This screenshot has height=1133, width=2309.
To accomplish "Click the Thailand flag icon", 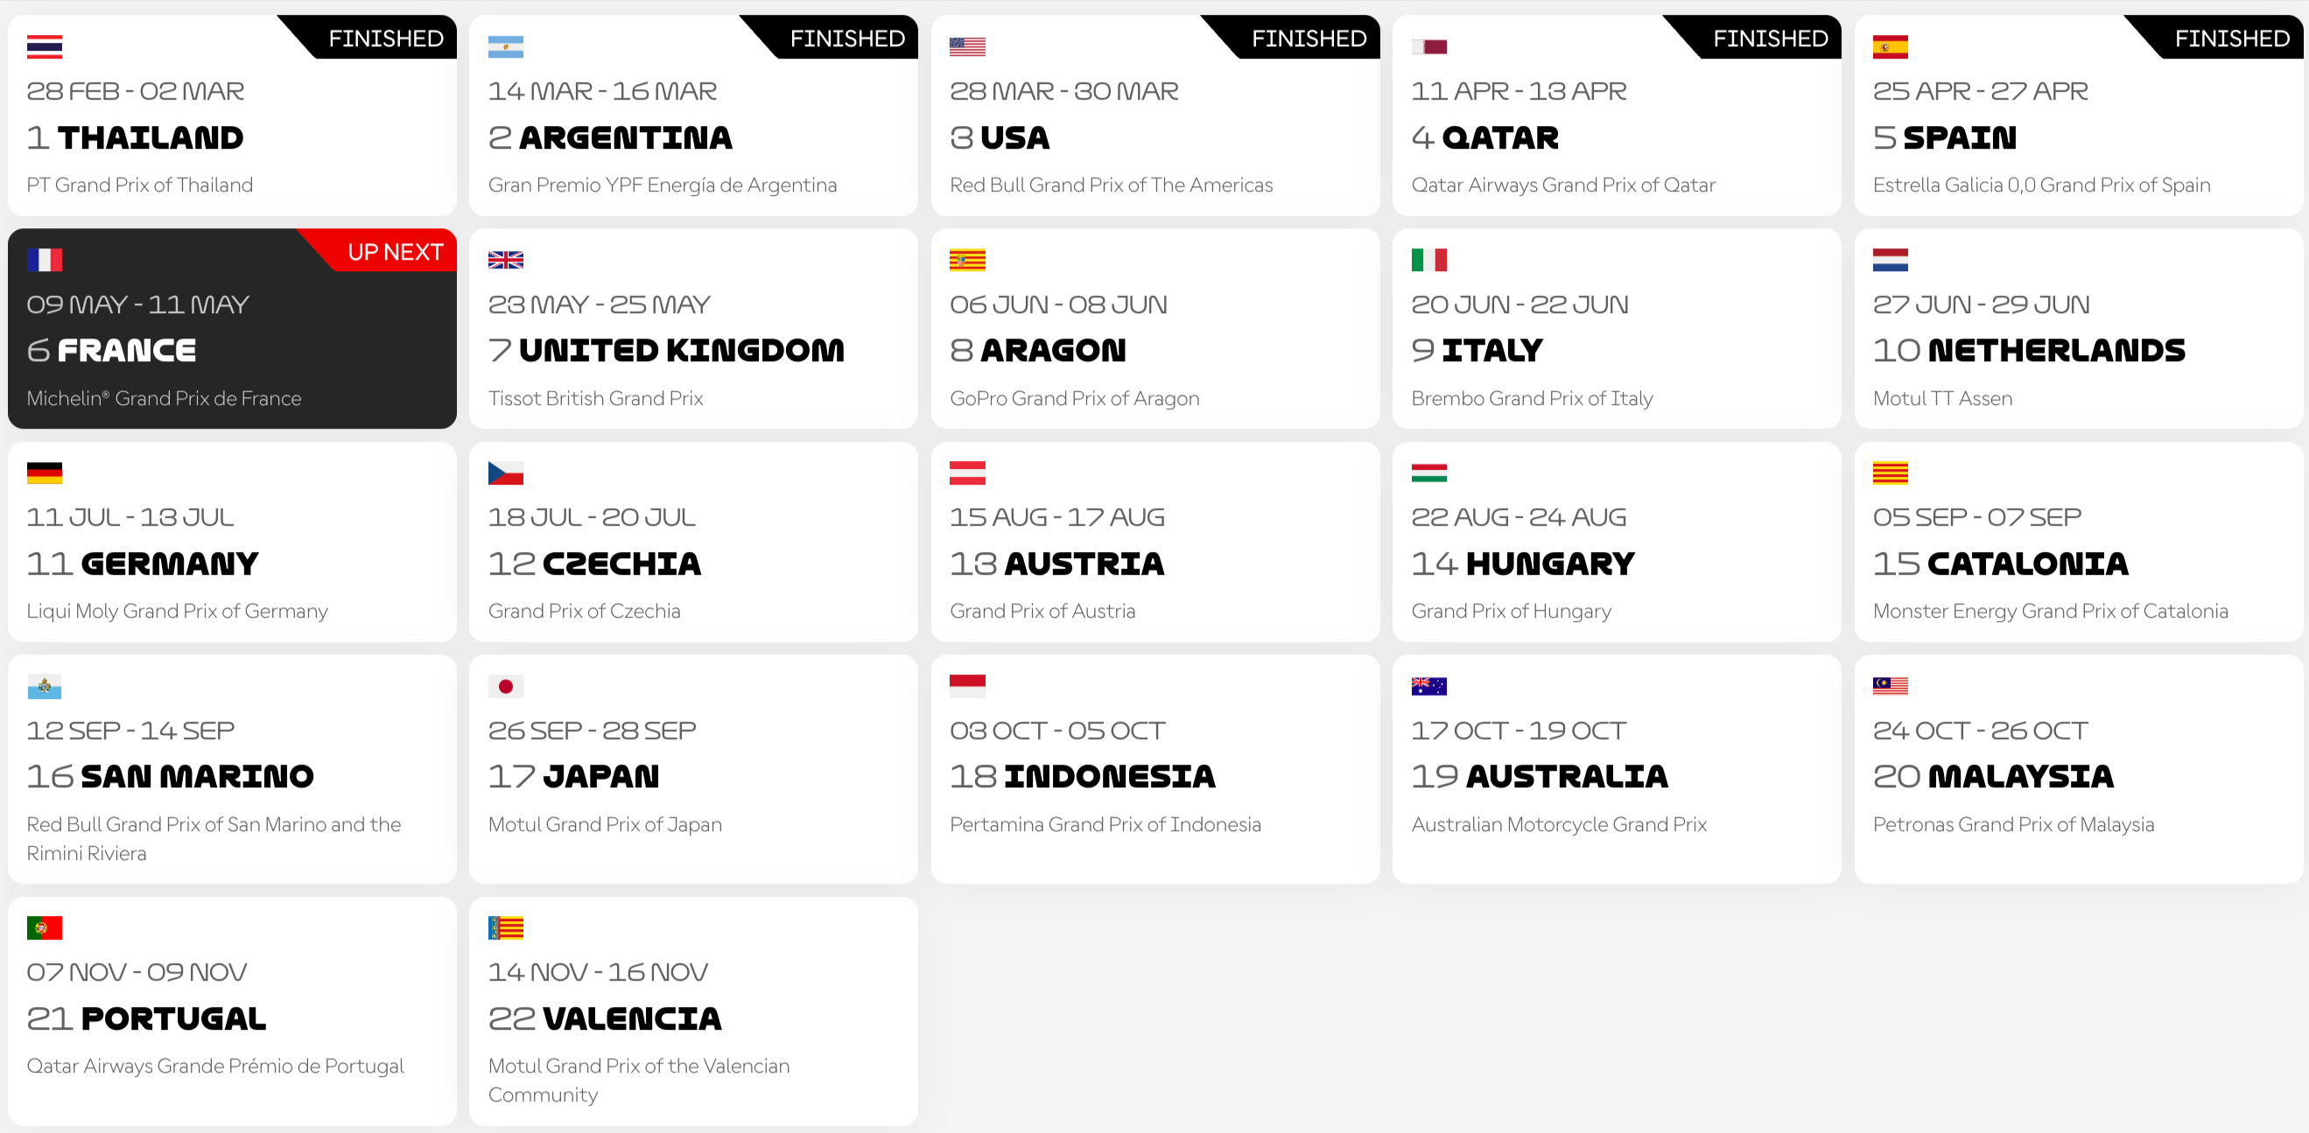I will (x=44, y=46).
